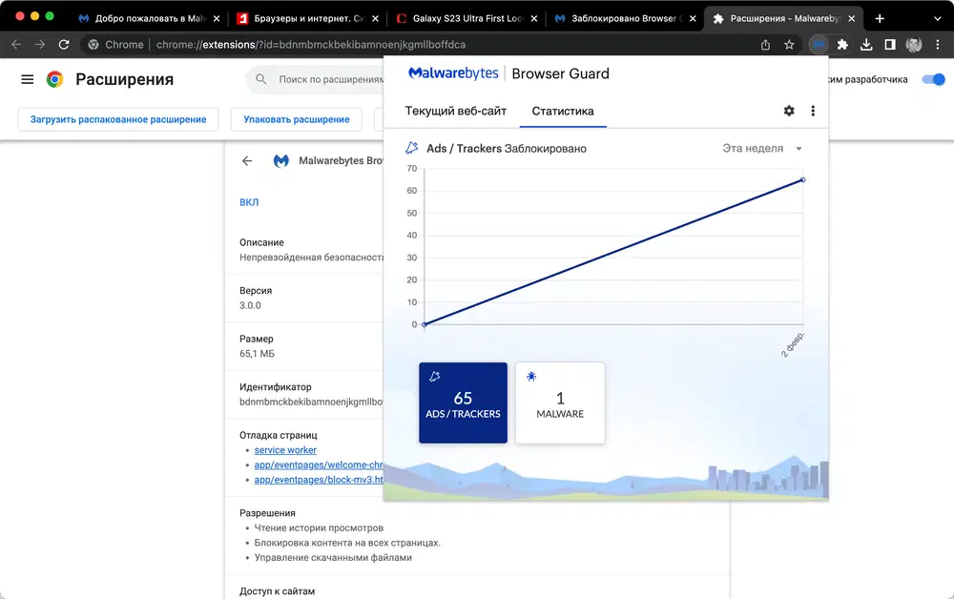Open Browser Guard three-dot menu
This screenshot has width=954, height=599.
click(813, 111)
